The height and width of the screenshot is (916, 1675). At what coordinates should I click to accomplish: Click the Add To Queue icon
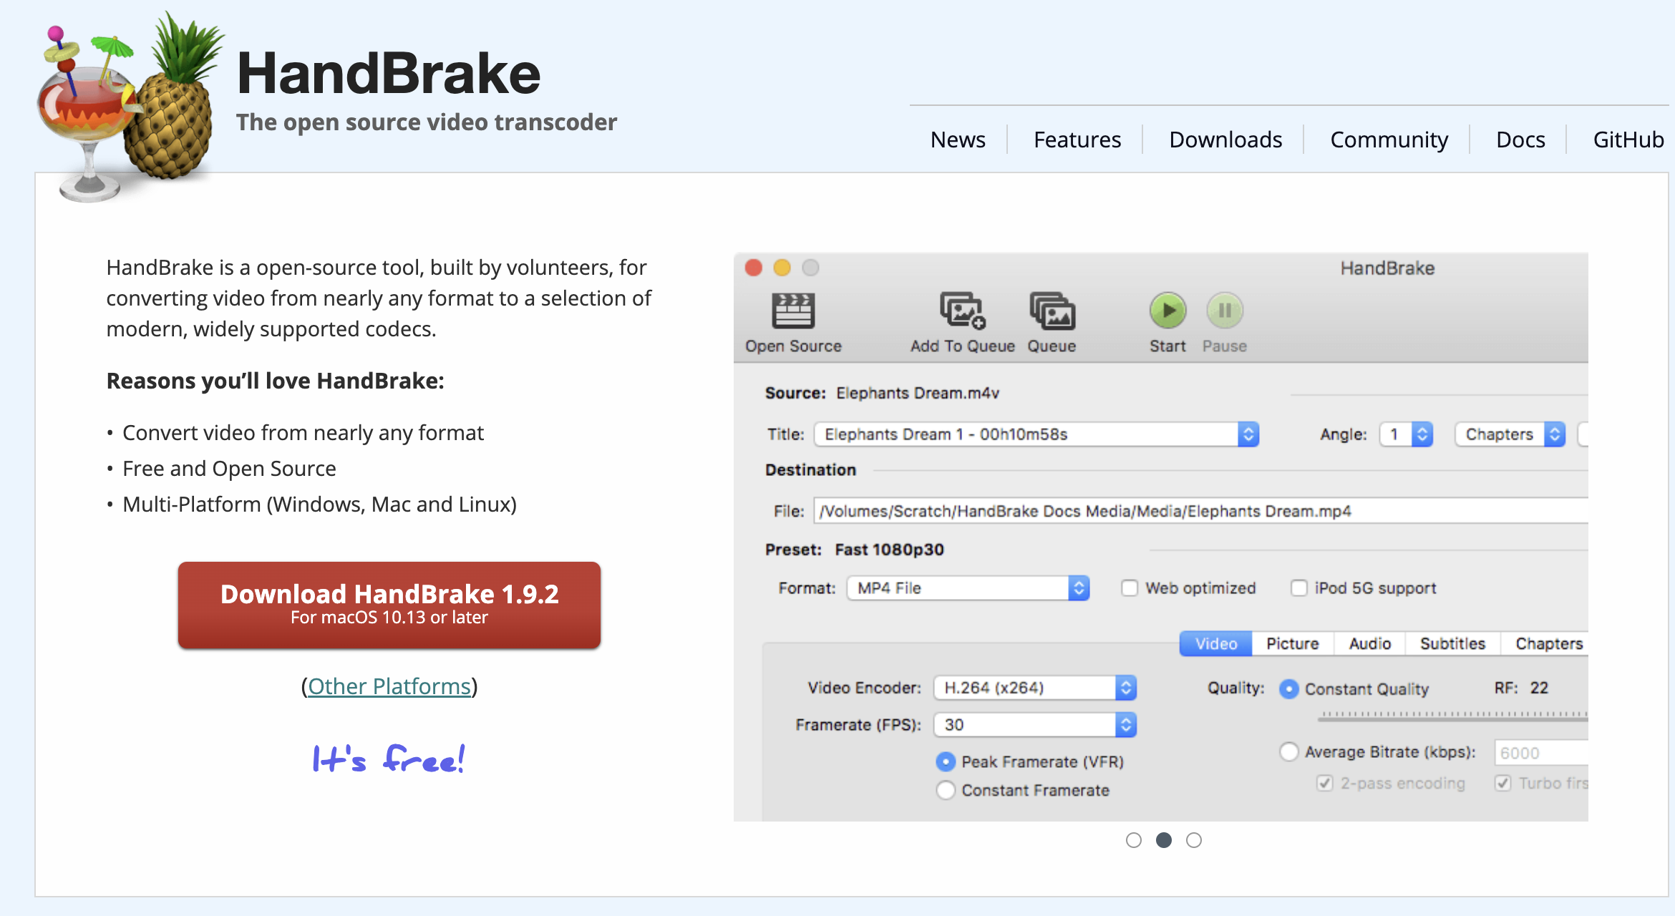click(x=961, y=311)
